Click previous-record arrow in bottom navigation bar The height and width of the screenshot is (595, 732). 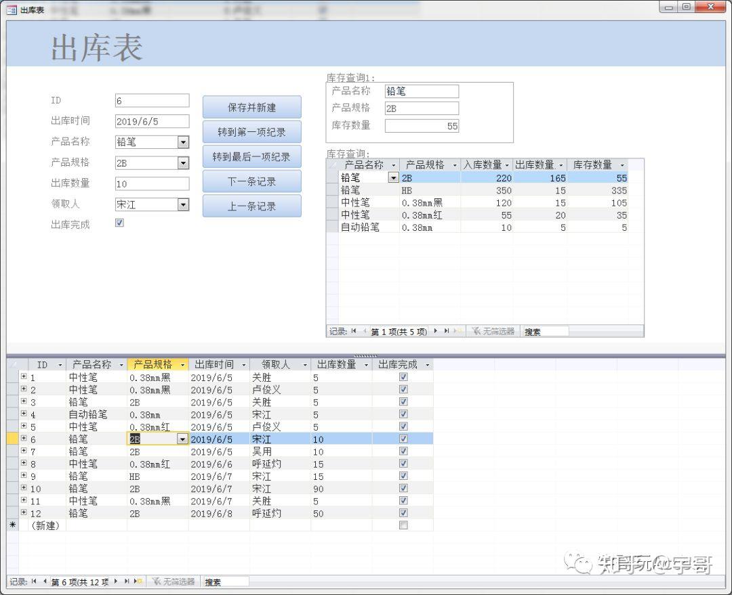click(x=45, y=581)
